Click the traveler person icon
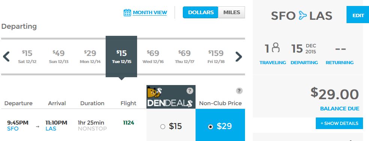This screenshot has width=369, height=141. pyautogui.click(x=276, y=48)
